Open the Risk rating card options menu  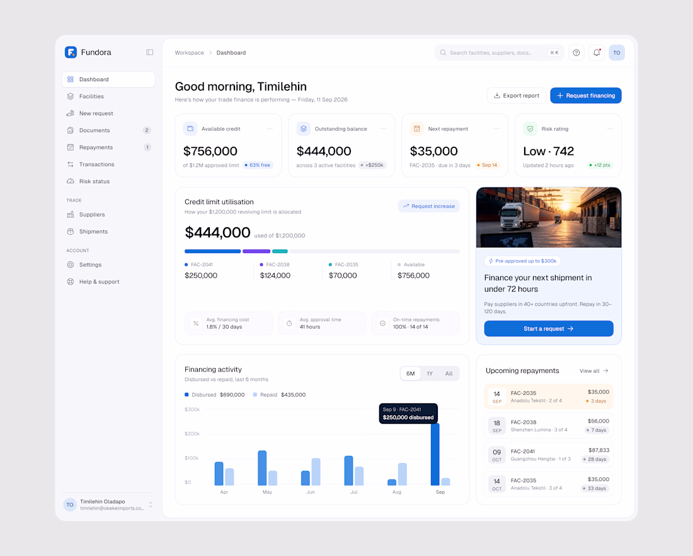point(610,129)
